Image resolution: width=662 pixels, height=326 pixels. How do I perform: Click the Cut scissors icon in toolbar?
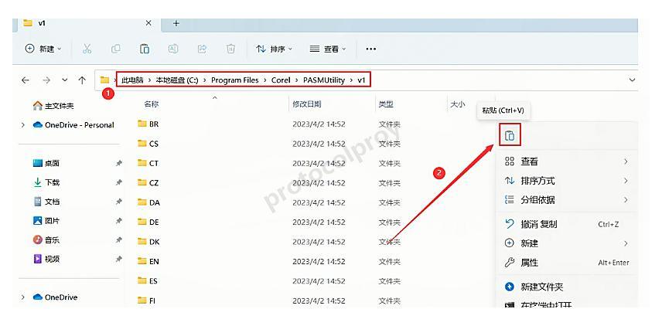87,49
